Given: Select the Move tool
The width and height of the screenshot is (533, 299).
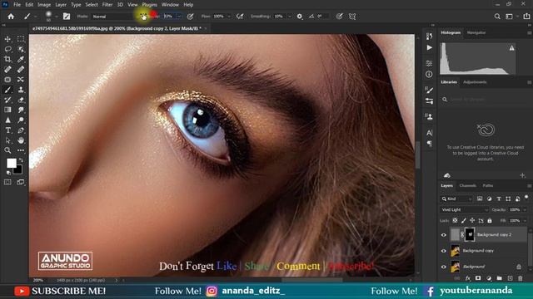Looking at the screenshot, I should (x=7, y=39).
